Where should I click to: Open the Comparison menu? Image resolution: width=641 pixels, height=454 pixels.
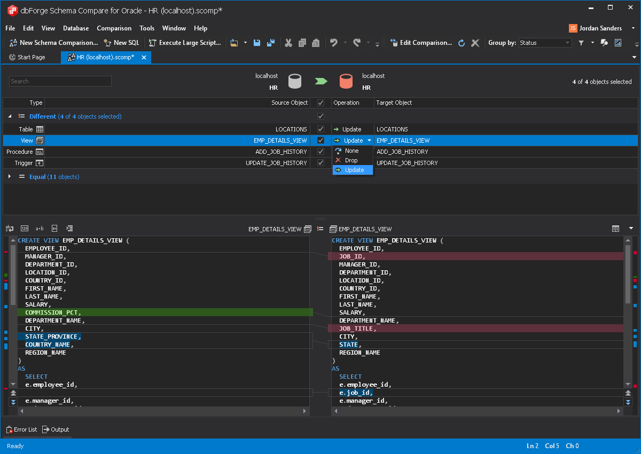114,28
